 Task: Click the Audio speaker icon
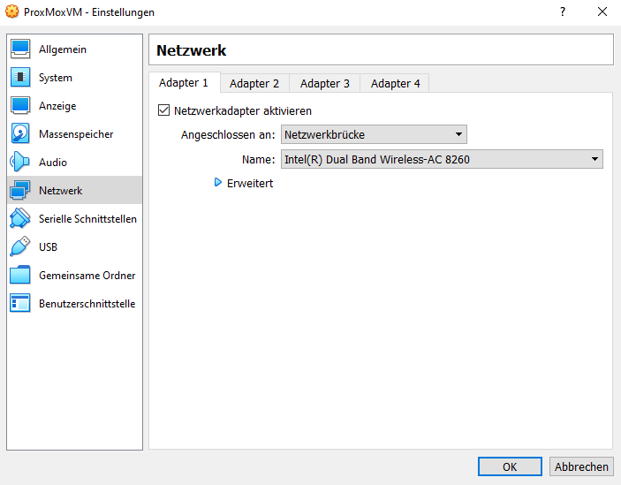[x=20, y=162]
